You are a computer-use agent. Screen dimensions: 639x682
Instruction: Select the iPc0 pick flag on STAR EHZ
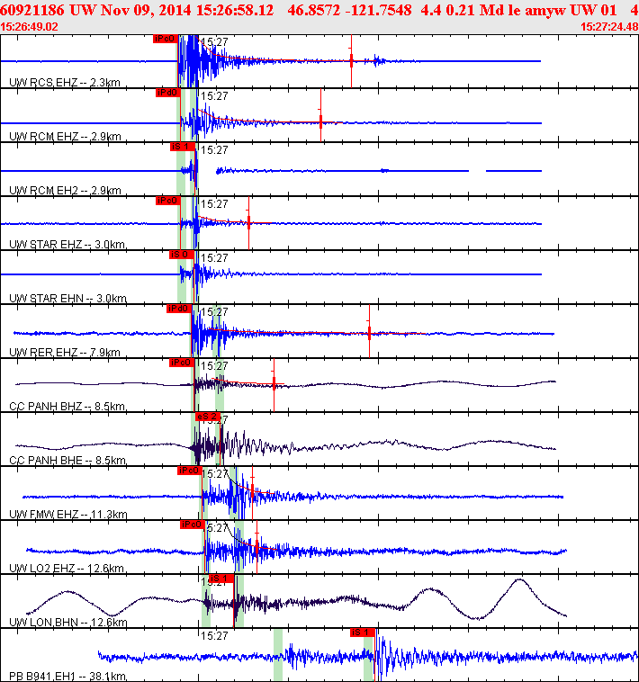168,201
